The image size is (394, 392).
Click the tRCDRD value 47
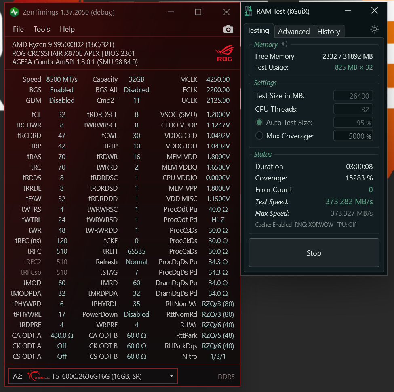coord(62,136)
